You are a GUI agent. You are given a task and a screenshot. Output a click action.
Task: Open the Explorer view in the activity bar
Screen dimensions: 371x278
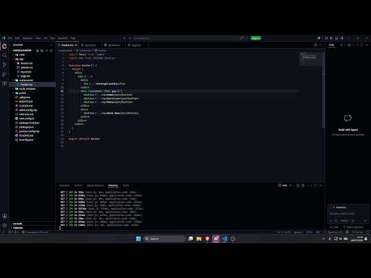click(x=5, y=46)
